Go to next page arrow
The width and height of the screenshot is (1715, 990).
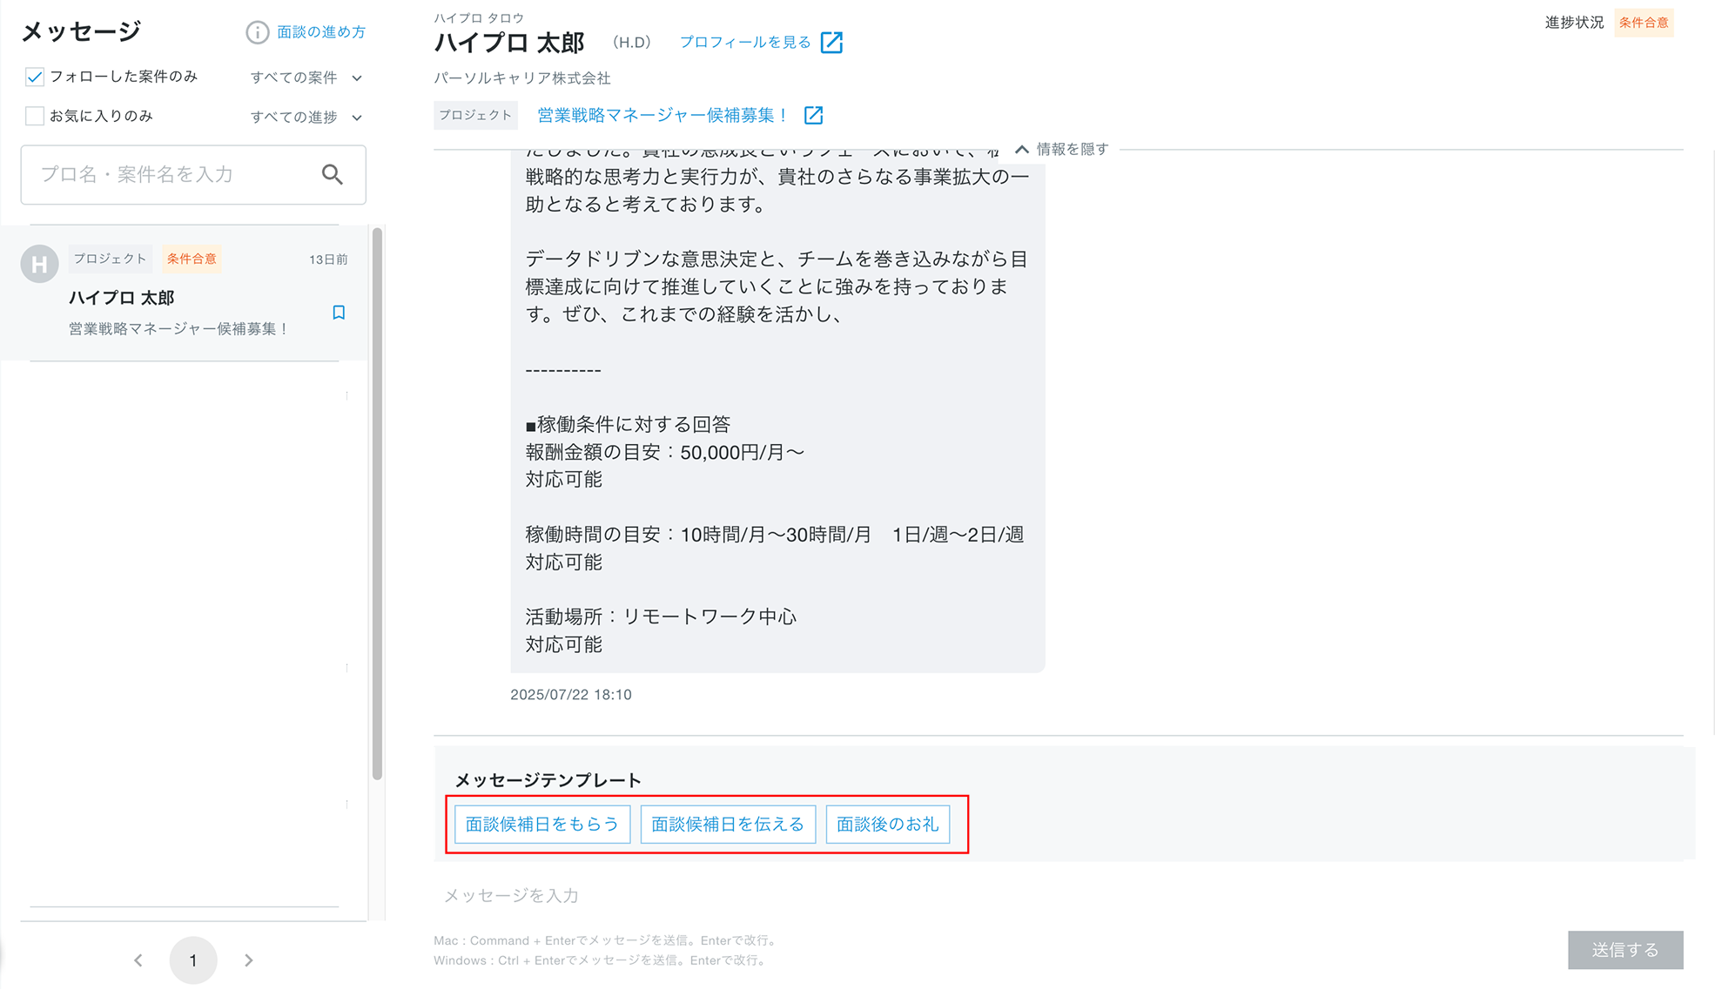coord(249,960)
